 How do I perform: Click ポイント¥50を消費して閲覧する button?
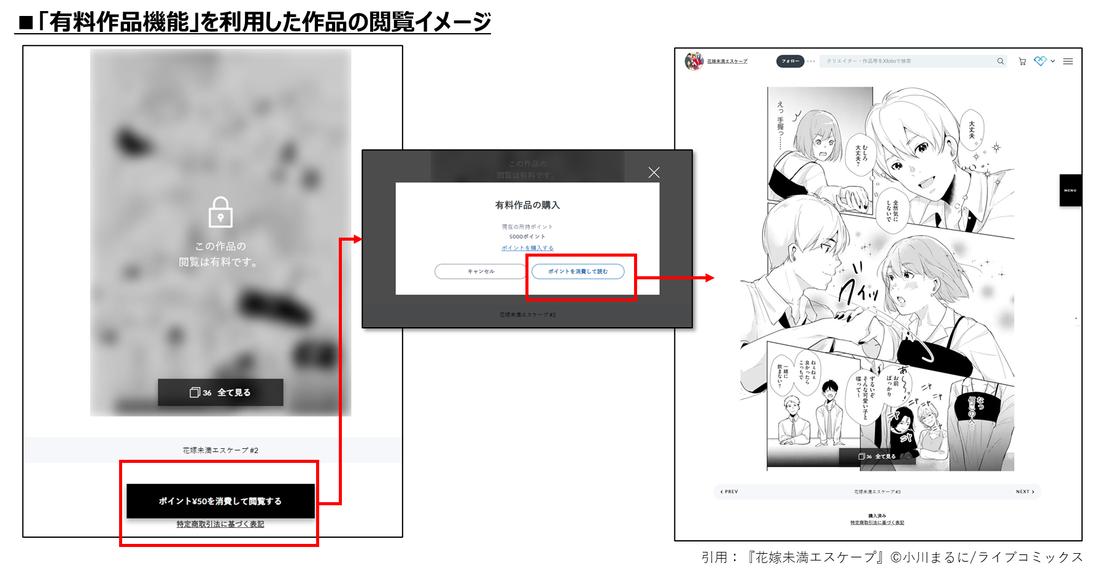(220, 501)
